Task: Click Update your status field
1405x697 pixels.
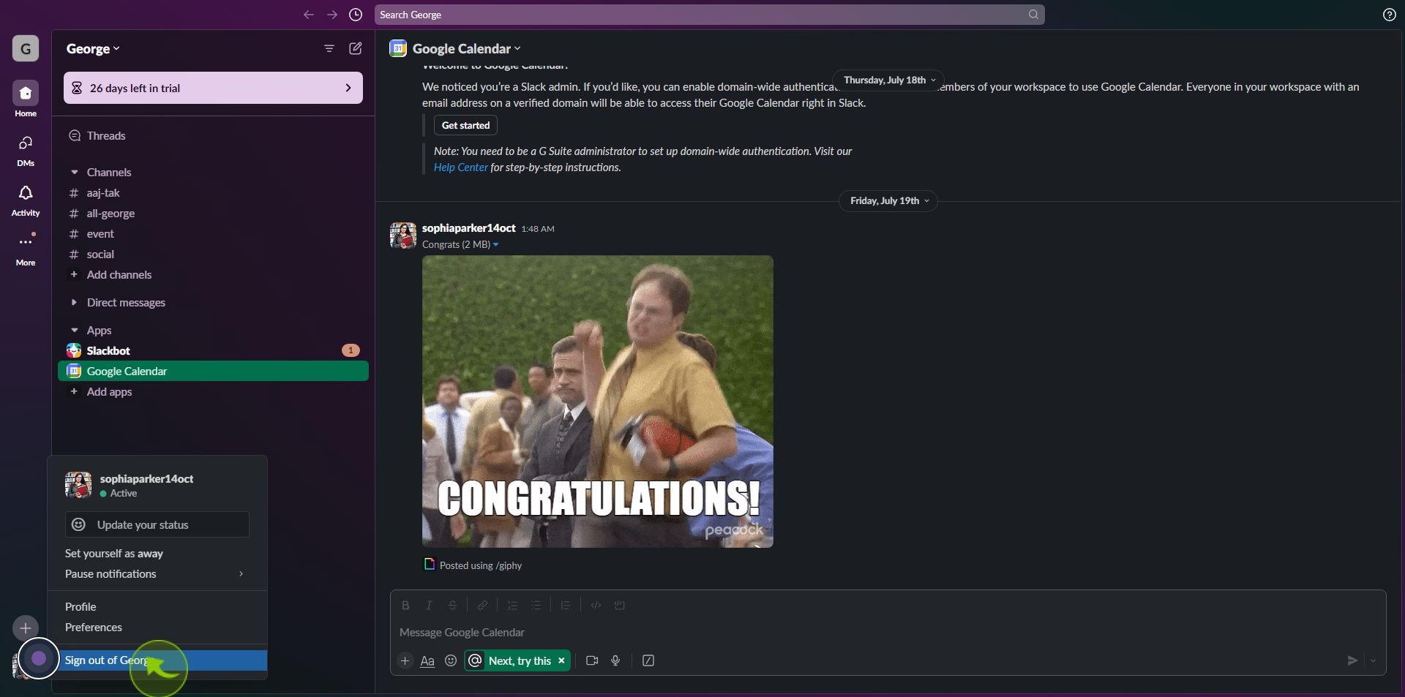Action: 157,524
